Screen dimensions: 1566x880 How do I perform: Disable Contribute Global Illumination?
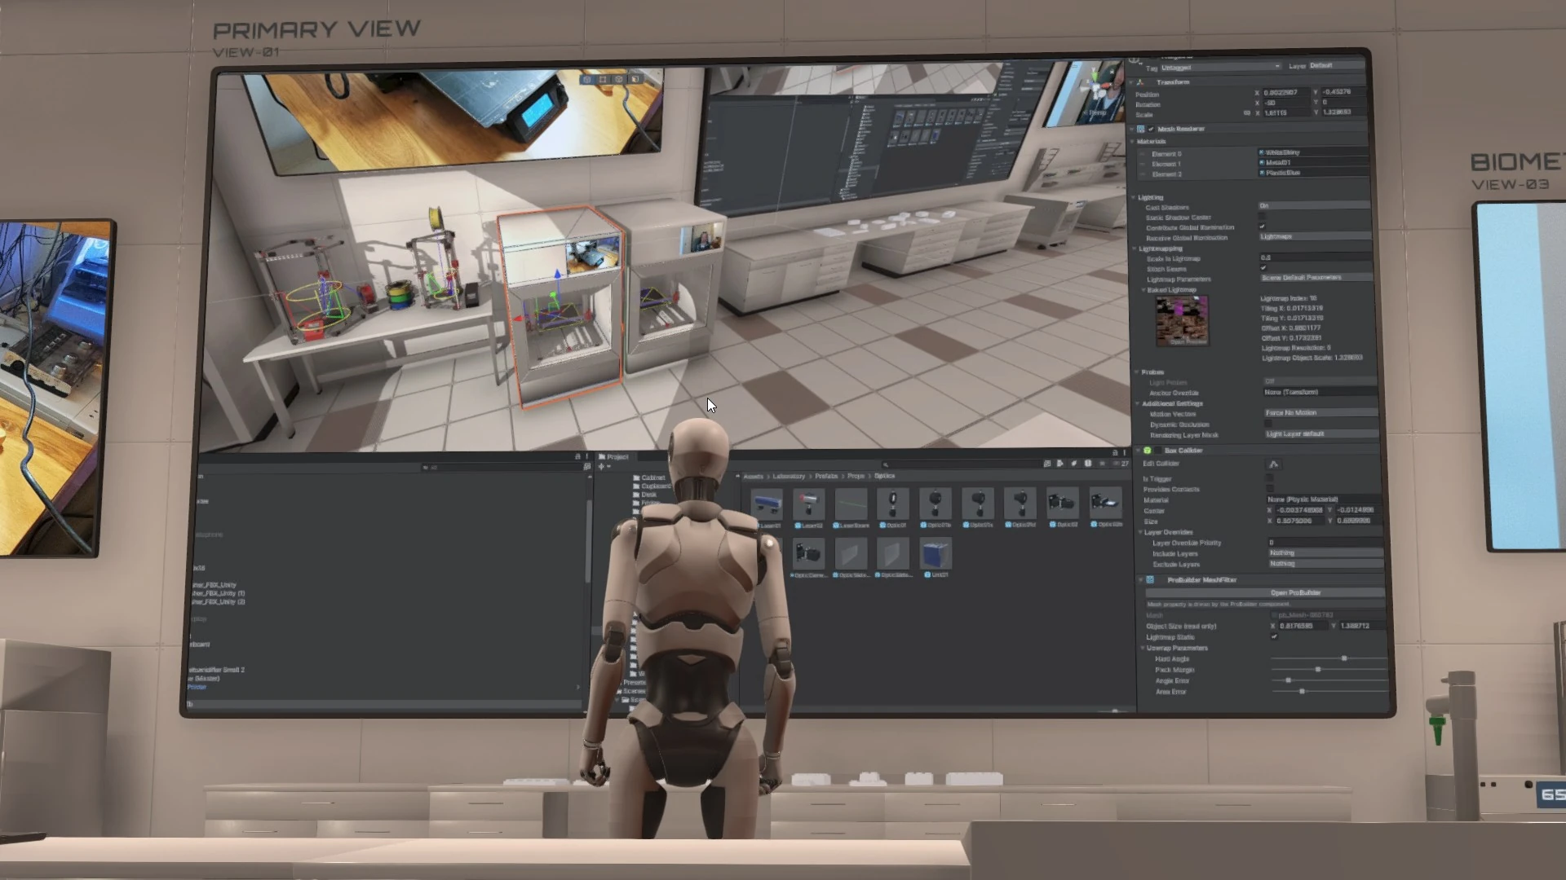click(1263, 227)
